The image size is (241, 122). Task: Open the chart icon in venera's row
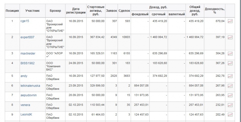[230, 105]
